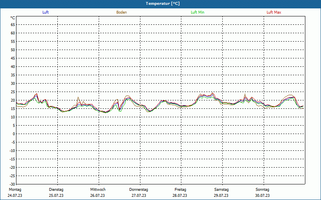Click the Temperatur [°C] chart title
This screenshot has width=321, height=200.
(x=163, y=4)
